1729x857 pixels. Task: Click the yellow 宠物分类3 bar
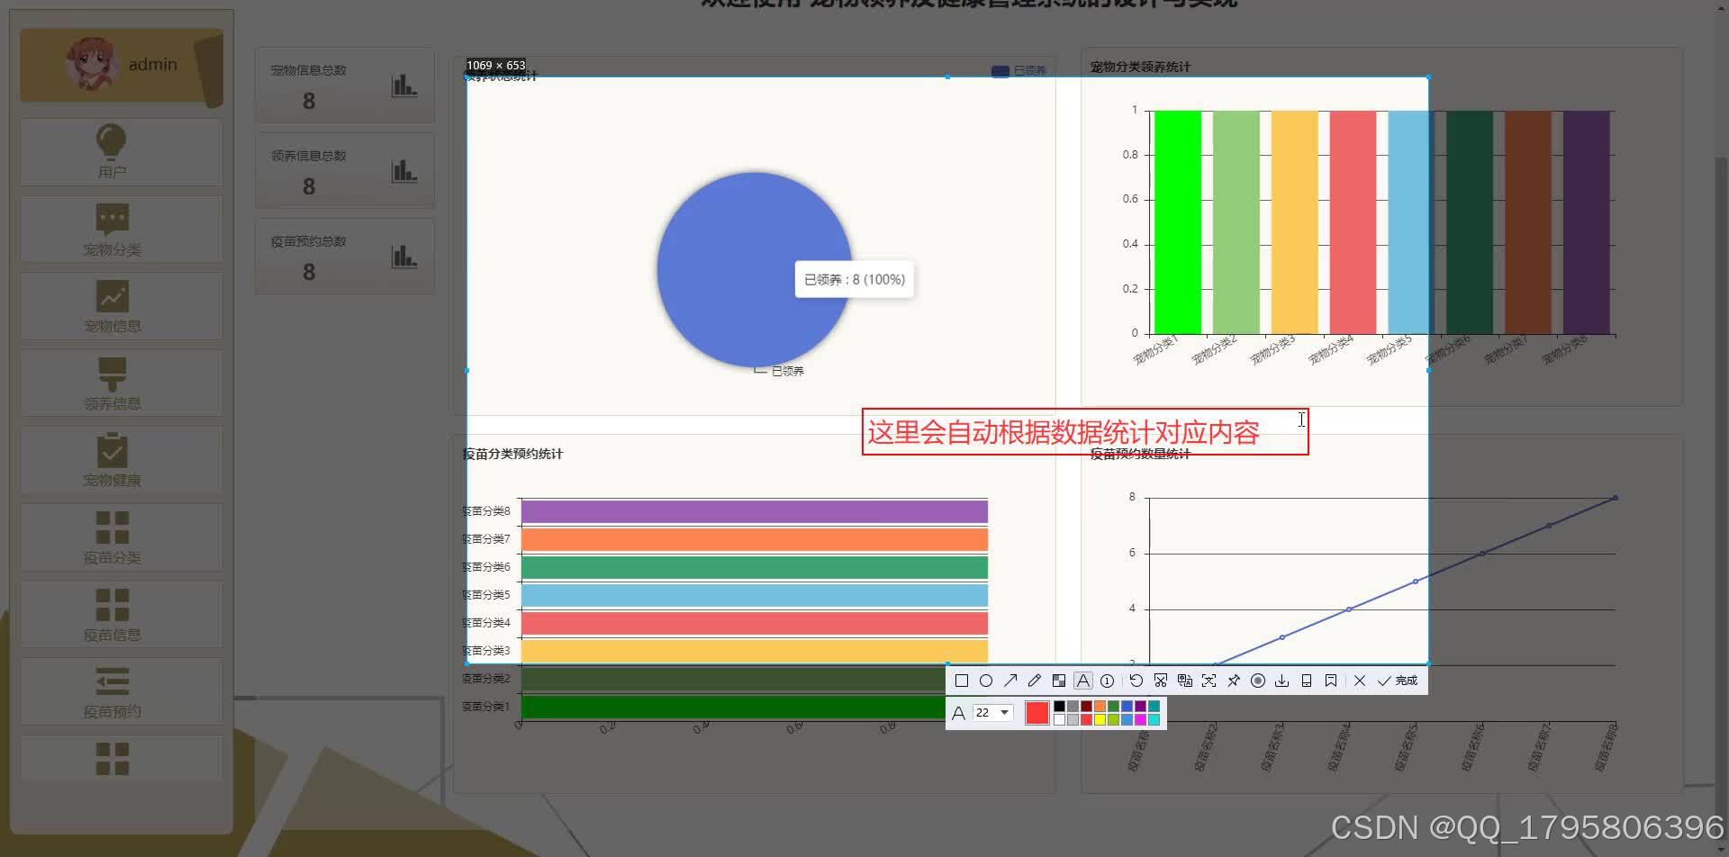(x=1294, y=222)
